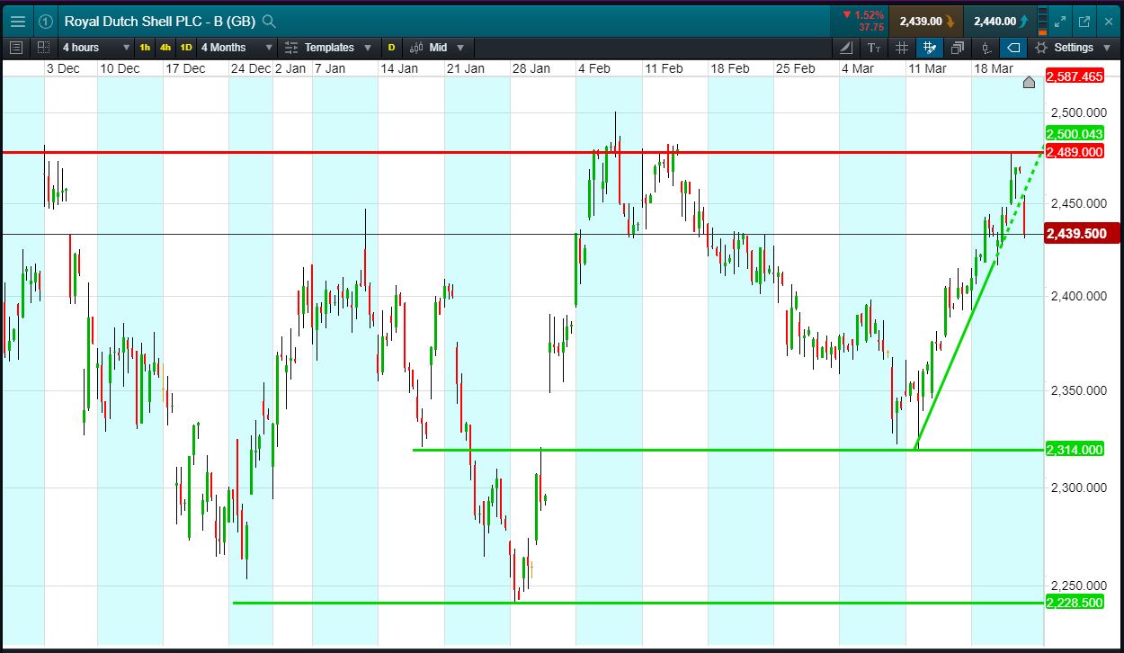Pop out chart into new window
The image size is (1124, 653).
[x=1084, y=21]
